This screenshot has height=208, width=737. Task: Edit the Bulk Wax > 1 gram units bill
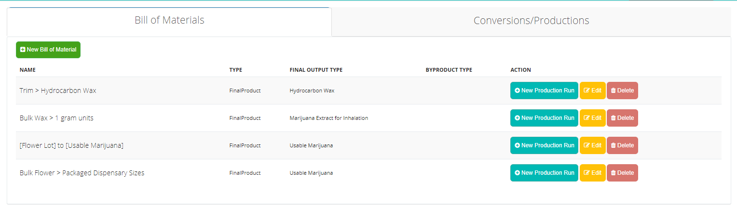tap(592, 118)
